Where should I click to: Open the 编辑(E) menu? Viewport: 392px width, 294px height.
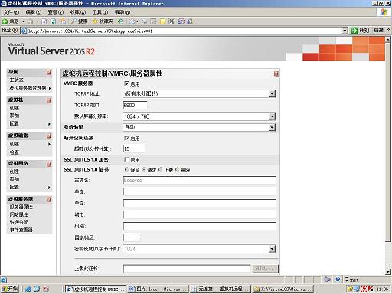tap(34, 12)
